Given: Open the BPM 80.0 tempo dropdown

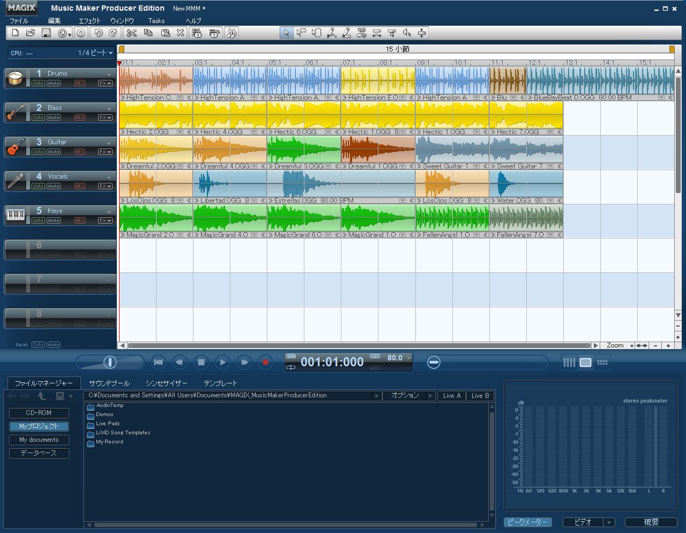Looking at the screenshot, I should 409,358.
